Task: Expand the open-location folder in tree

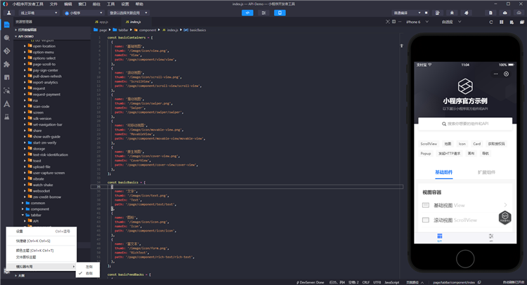Action: (x=44, y=46)
